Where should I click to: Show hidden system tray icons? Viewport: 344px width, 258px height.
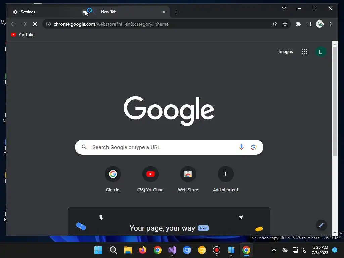tap(274, 250)
